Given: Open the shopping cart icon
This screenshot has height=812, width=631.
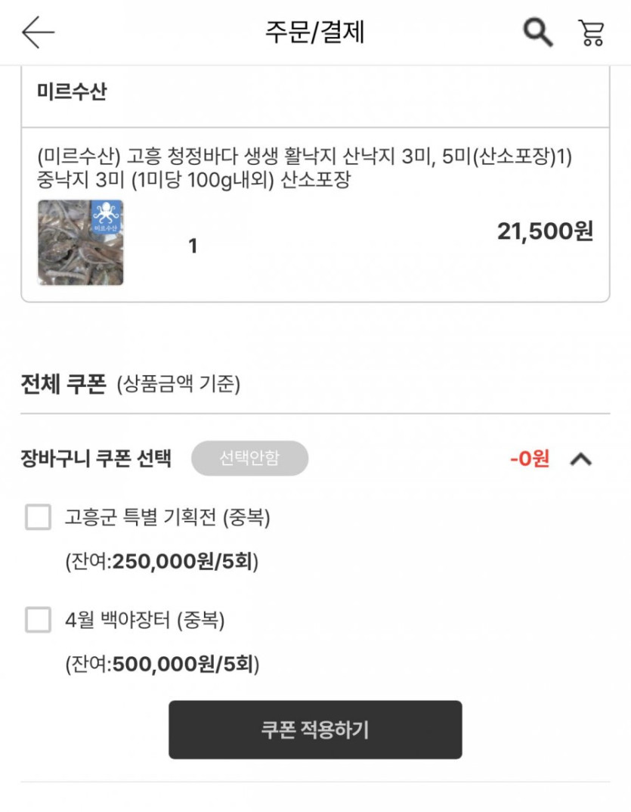Looking at the screenshot, I should coord(591,33).
